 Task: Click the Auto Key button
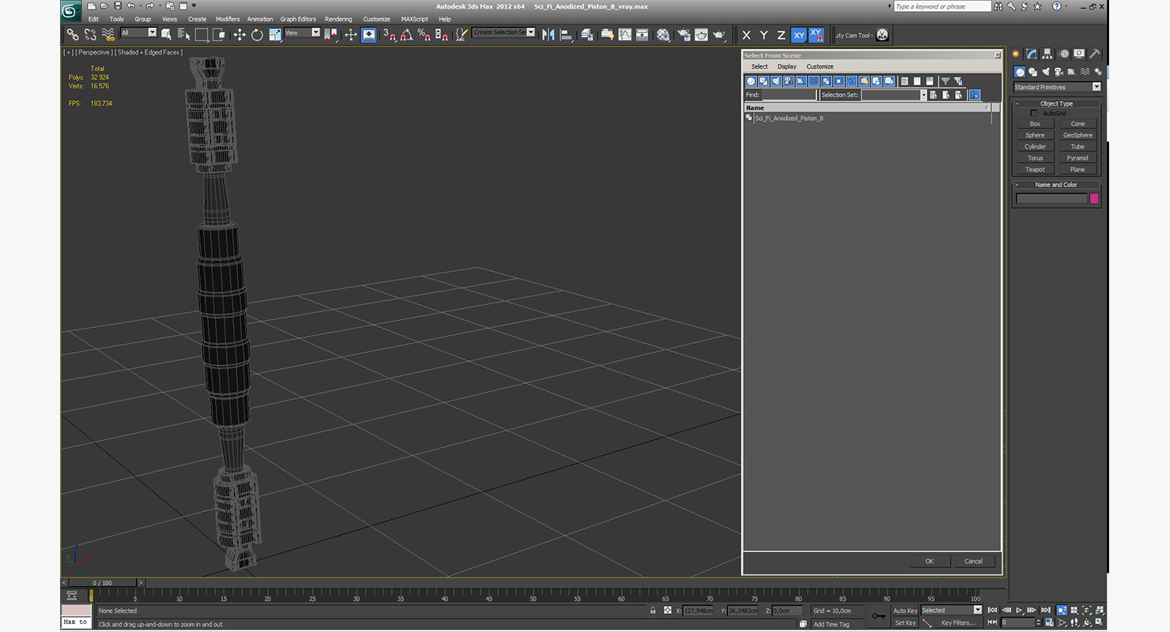point(905,610)
